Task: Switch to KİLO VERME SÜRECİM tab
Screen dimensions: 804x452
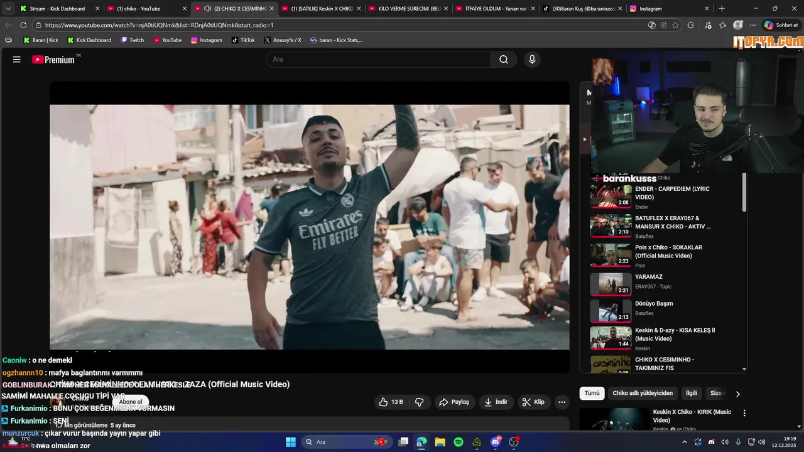Action: (x=408, y=9)
